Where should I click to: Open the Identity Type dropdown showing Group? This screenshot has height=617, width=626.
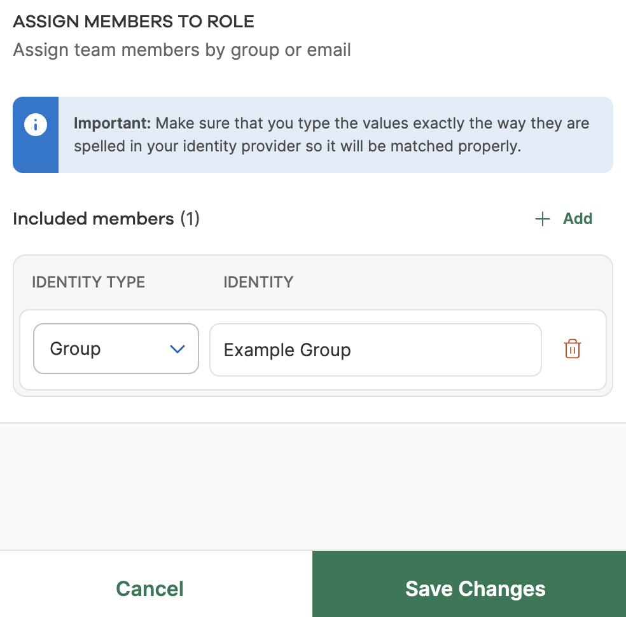pos(116,349)
